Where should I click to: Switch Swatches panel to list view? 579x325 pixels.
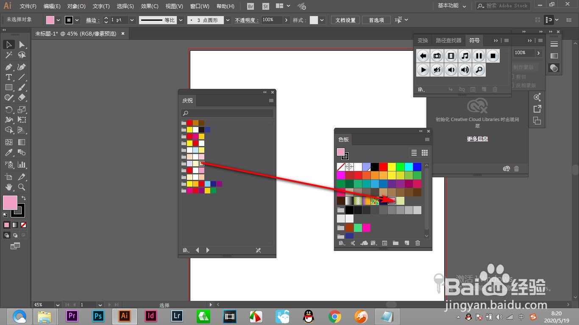click(x=414, y=153)
